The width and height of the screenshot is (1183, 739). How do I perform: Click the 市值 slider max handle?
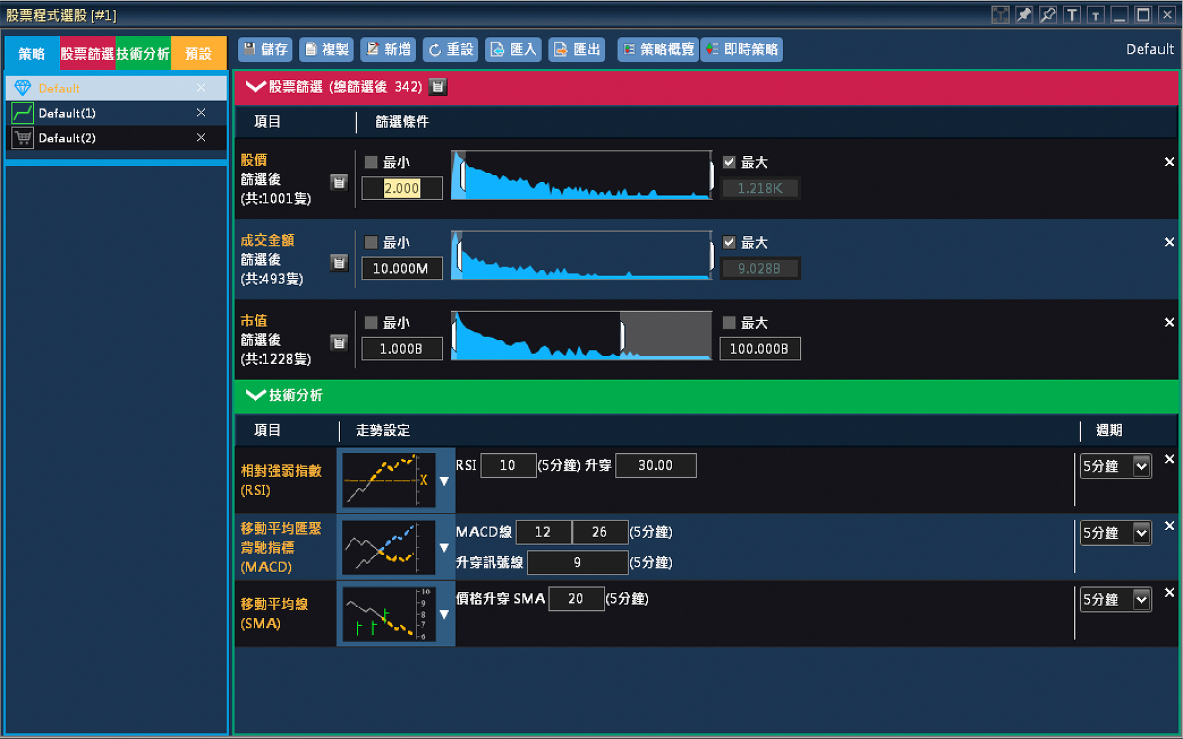click(622, 336)
